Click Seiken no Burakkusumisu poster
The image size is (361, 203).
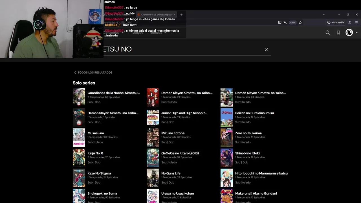pos(227,117)
